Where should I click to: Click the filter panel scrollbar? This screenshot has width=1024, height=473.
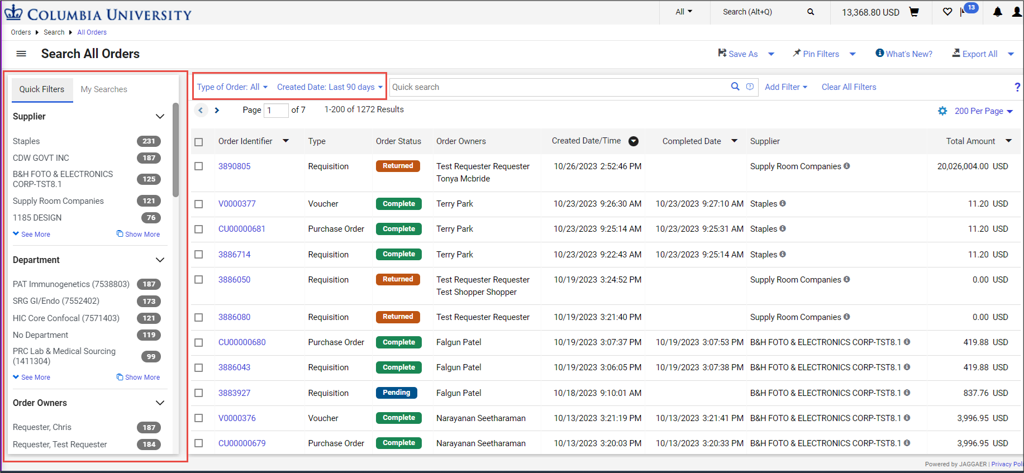[175, 150]
